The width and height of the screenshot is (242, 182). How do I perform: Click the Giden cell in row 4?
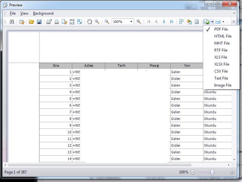187,92
